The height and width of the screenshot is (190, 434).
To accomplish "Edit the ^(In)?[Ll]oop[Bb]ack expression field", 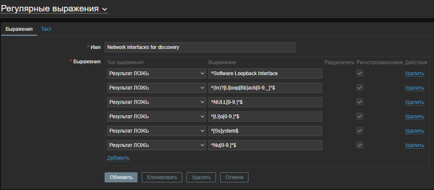I will click(x=265, y=88).
